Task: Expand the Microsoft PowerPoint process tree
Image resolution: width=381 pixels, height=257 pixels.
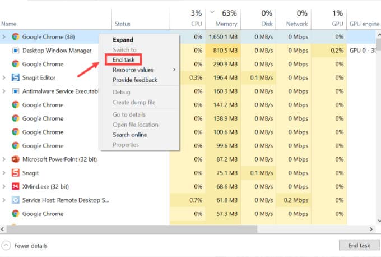Action: click(x=4, y=159)
